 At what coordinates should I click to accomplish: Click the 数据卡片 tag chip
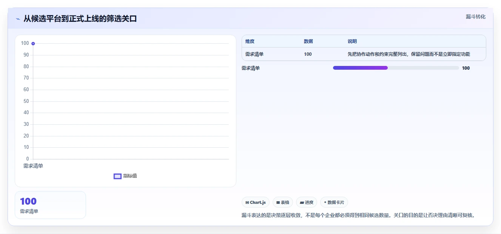[334, 202]
